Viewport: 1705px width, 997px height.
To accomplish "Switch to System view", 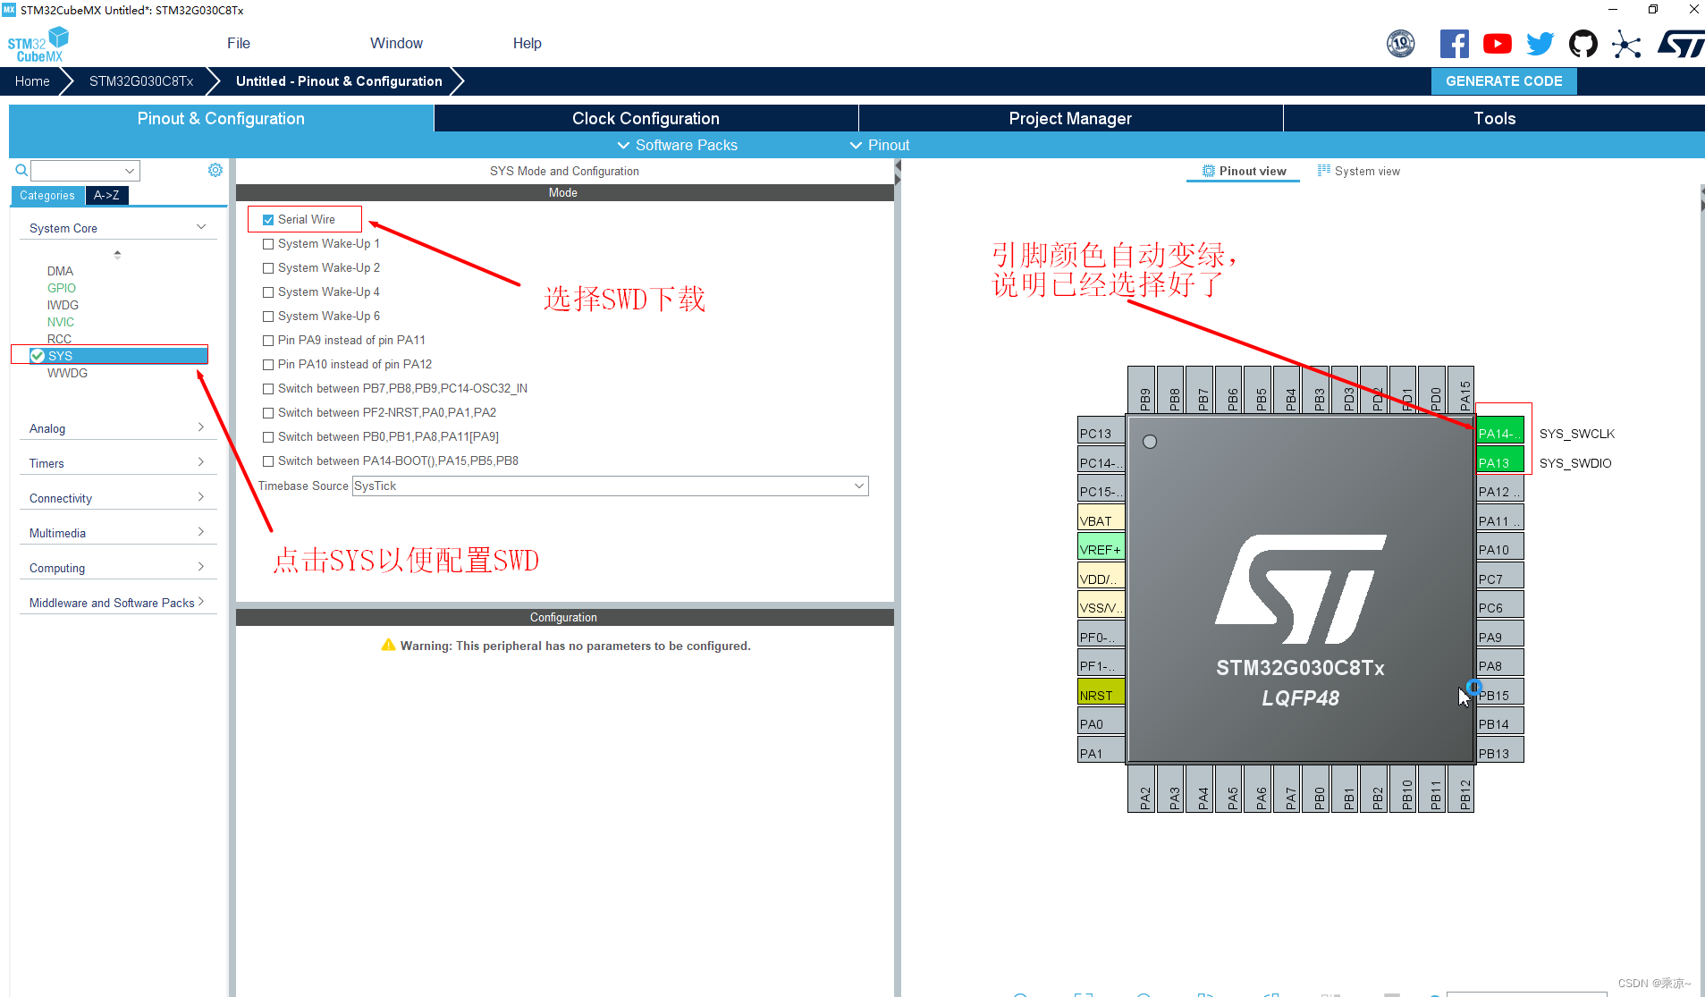I will [x=1359, y=171].
